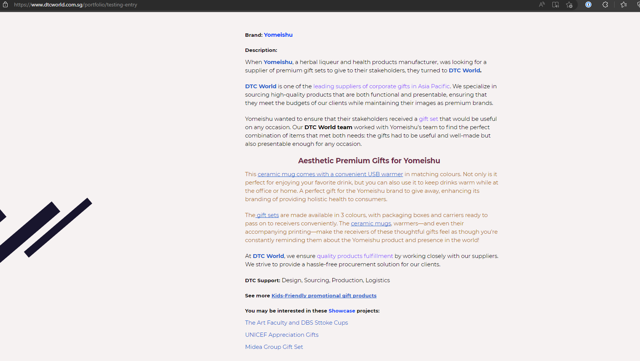Open the 'ceramic mugs' link
This screenshot has height=361, width=640.
point(371,223)
